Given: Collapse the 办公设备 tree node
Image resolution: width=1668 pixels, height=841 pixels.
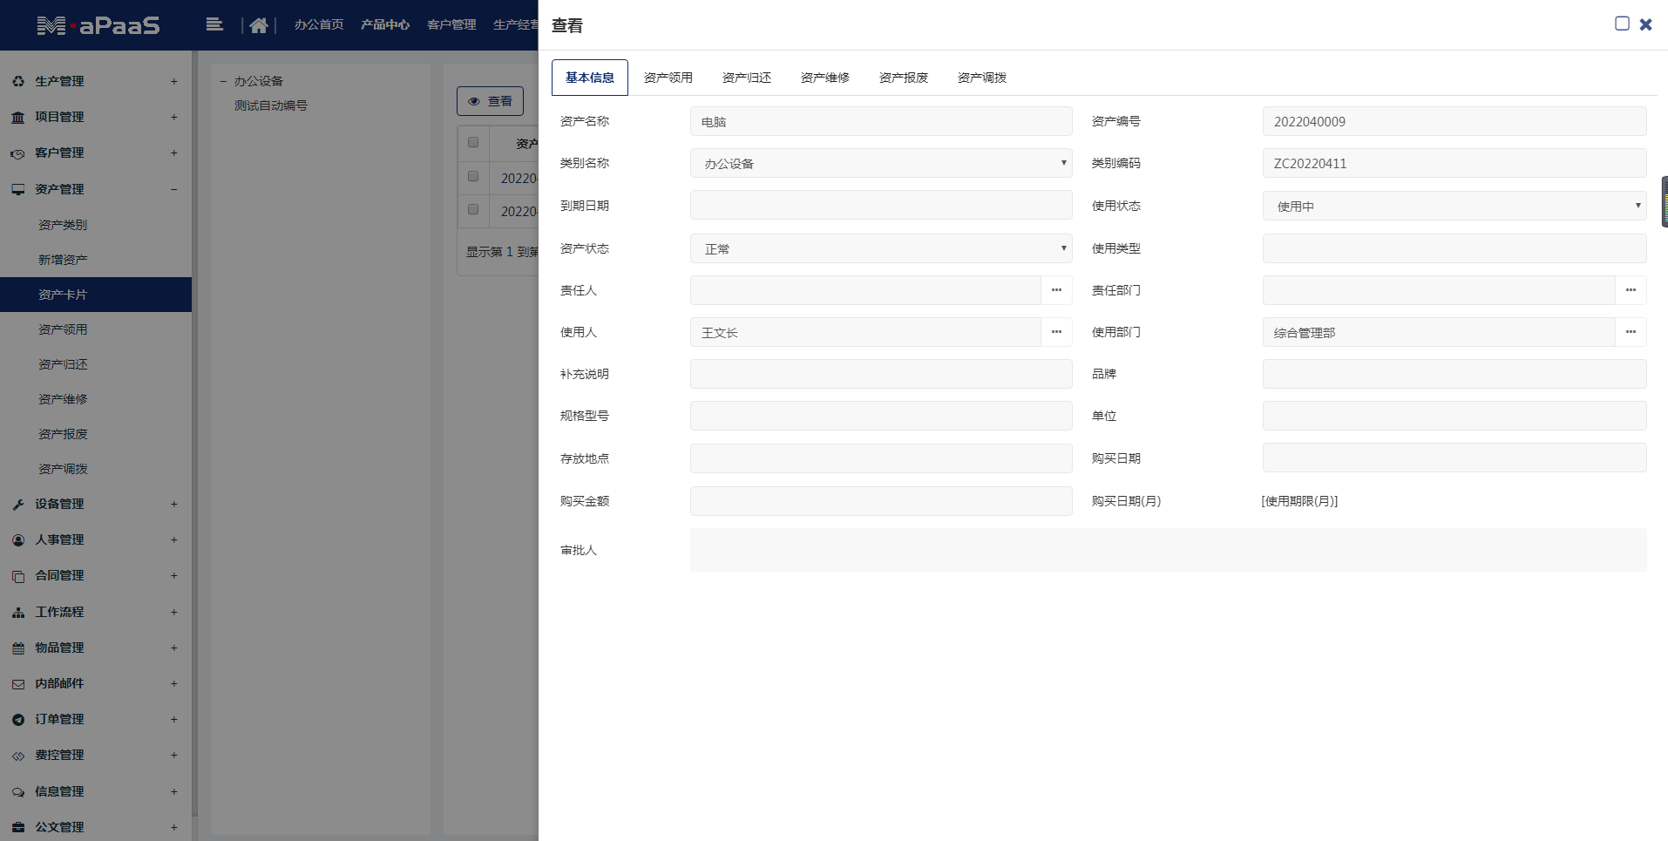Looking at the screenshot, I should pos(223,81).
